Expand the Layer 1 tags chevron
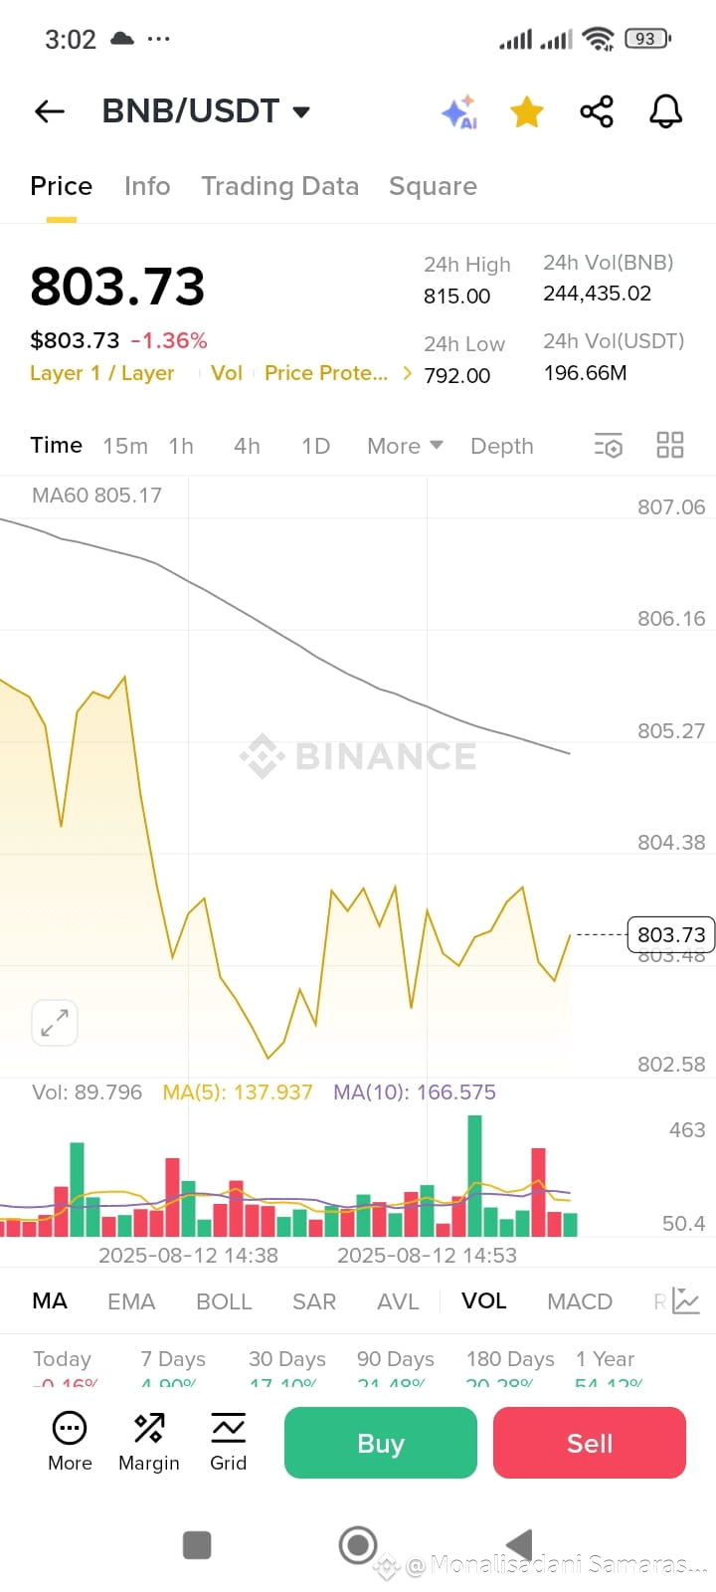 [x=407, y=373]
